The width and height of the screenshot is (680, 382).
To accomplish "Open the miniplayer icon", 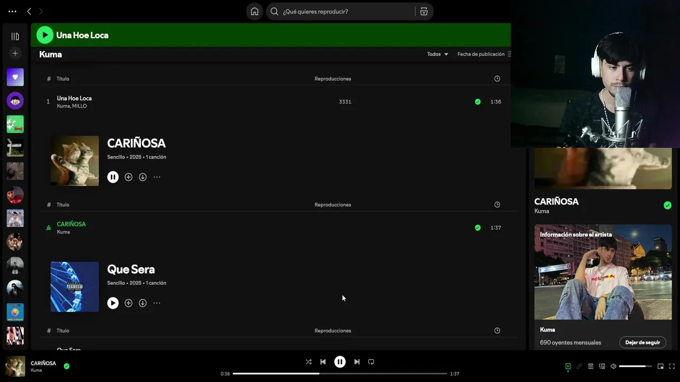I will [660, 366].
